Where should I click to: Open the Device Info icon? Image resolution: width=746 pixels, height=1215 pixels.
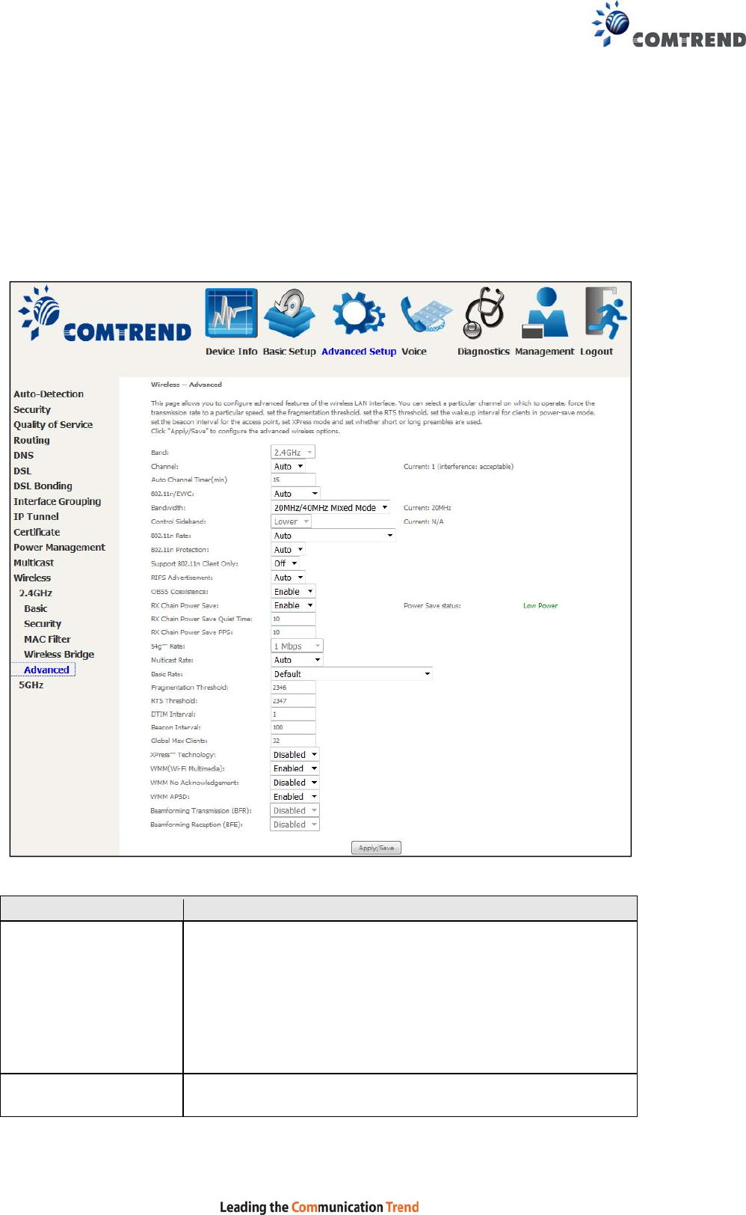[x=232, y=313]
